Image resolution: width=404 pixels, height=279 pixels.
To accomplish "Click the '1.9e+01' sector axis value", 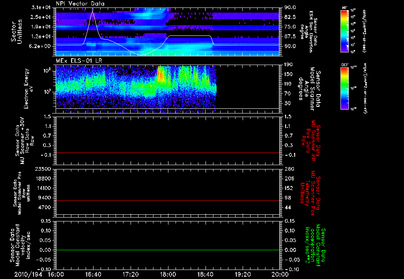I will (41, 27).
